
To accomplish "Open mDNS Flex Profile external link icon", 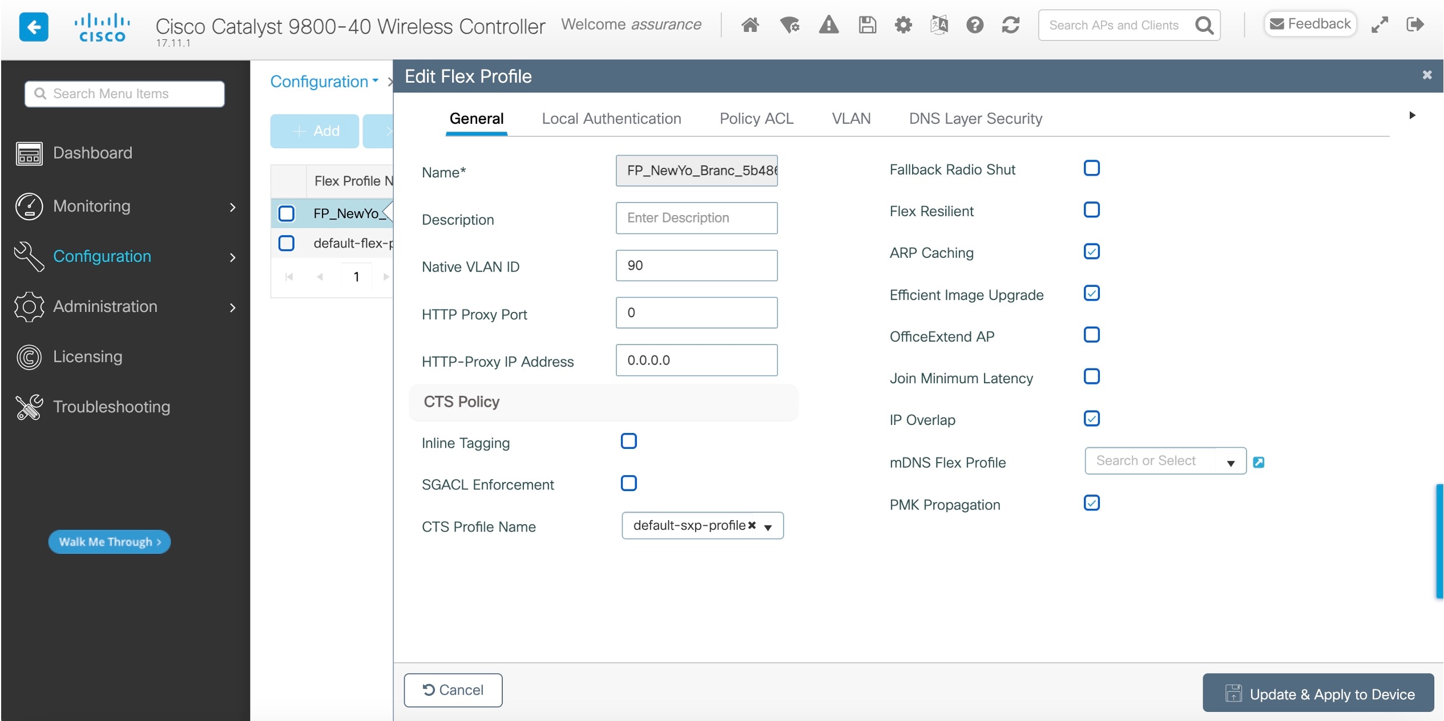I will coord(1259,462).
